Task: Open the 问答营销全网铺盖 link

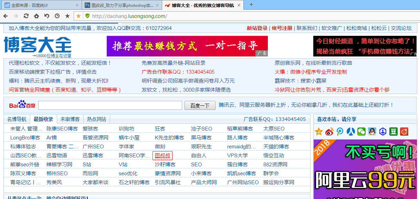Action: click(65, 90)
